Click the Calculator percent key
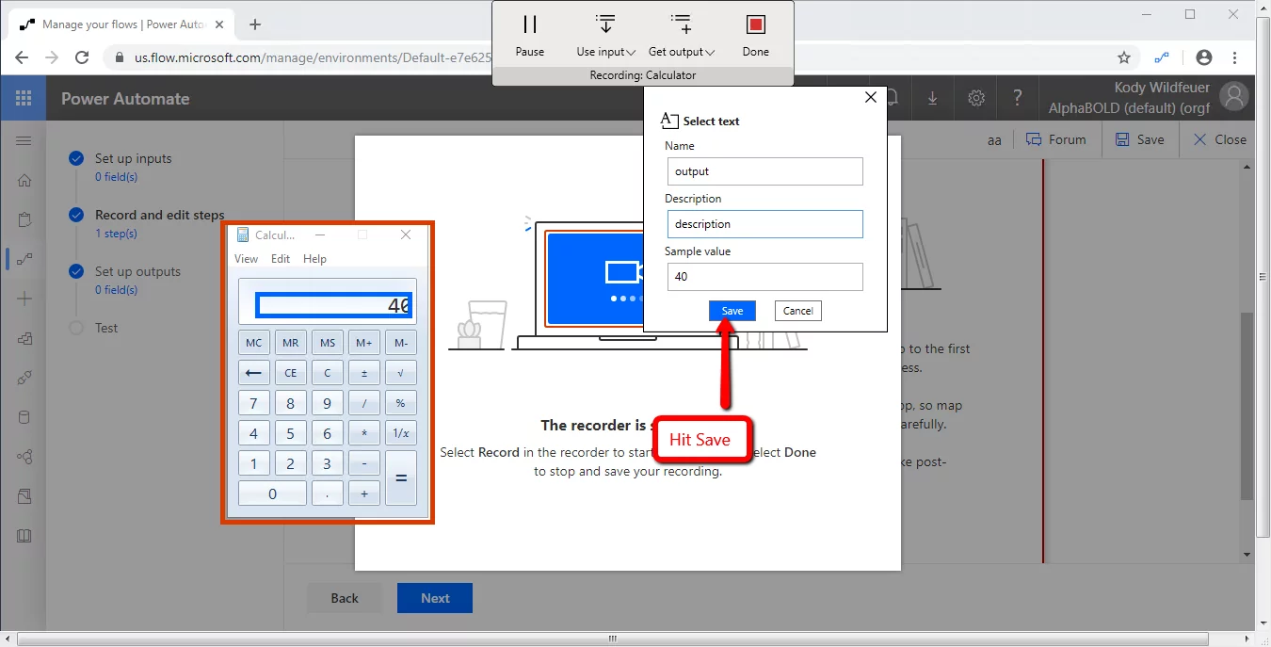This screenshot has width=1271, height=647. (x=401, y=403)
